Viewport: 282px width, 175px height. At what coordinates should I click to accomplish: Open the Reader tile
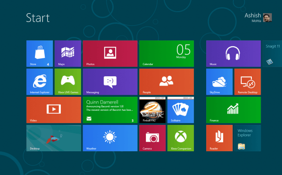pos(219,138)
